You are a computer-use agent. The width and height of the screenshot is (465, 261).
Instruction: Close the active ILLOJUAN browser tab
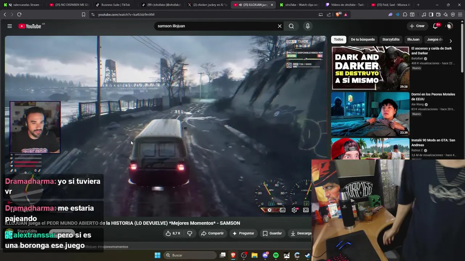point(272,5)
